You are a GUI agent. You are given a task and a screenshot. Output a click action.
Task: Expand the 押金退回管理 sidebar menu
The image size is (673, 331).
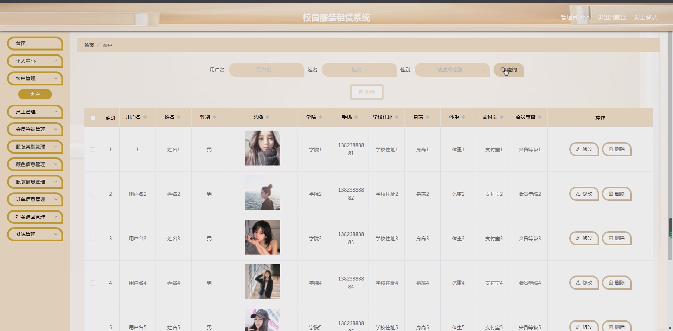pyautogui.click(x=35, y=217)
